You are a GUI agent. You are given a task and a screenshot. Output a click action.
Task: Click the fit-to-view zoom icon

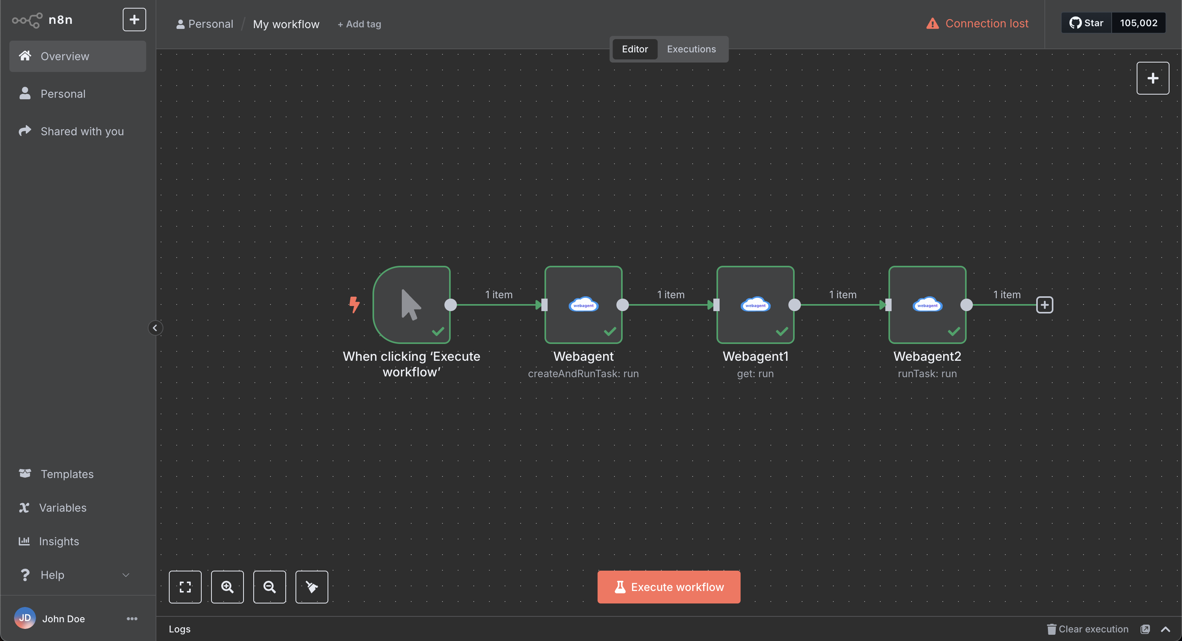click(185, 587)
